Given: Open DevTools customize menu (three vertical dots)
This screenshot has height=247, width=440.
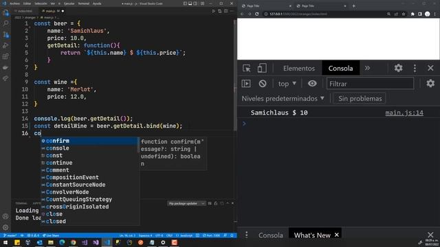Looking at the screenshot, I should 415,68.
